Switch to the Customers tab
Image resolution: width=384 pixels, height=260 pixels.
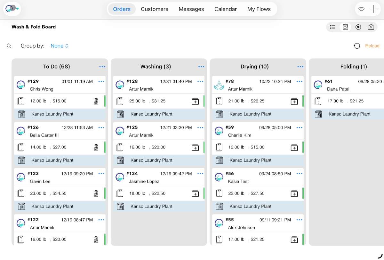pos(155,9)
